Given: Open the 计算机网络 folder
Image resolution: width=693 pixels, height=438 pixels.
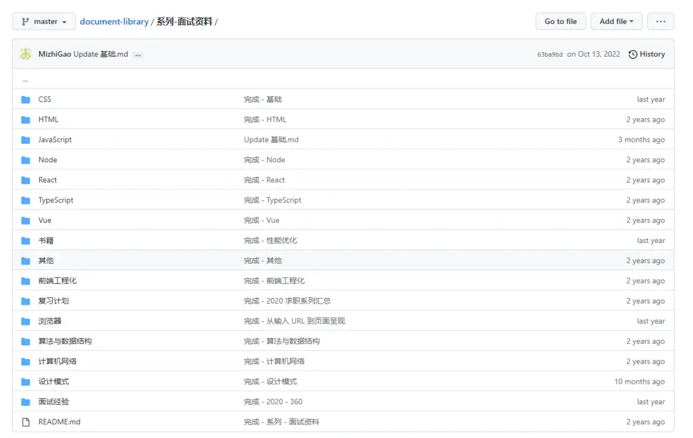Looking at the screenshot, I should click(x=57, y=361).
